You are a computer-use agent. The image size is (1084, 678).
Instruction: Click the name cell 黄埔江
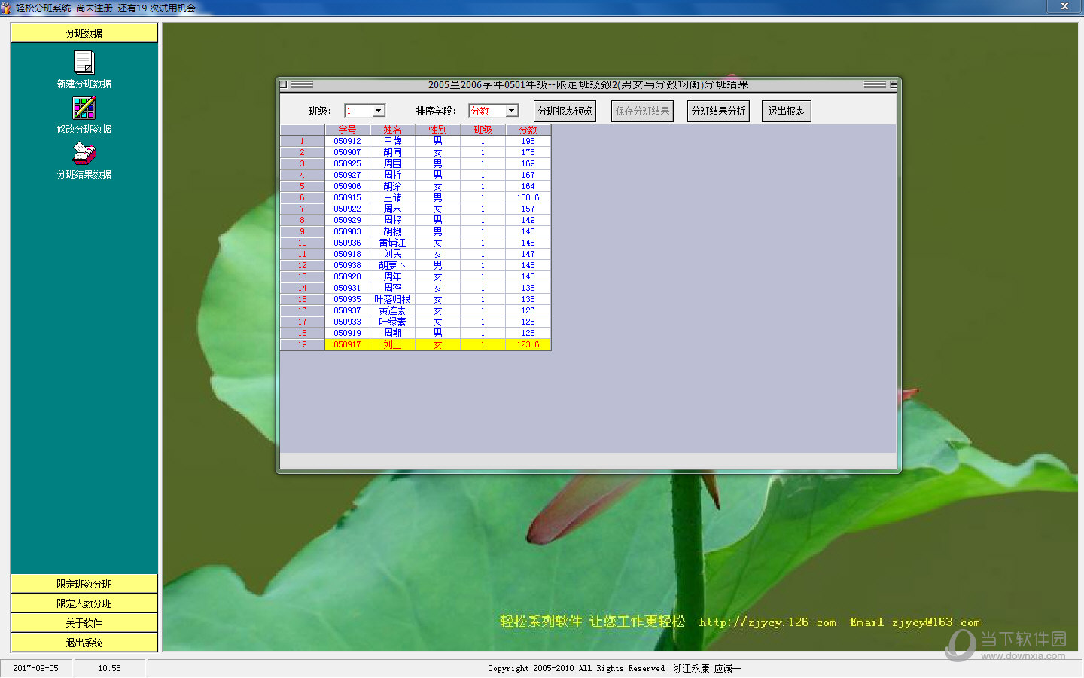392,243
